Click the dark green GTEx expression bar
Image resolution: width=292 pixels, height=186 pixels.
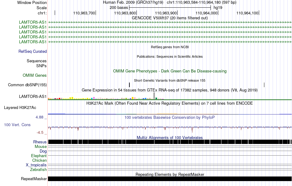tap(156, 99)
